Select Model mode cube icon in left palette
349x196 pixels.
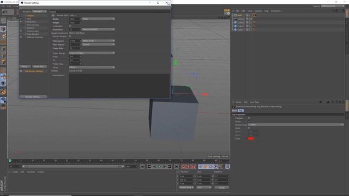3,29
